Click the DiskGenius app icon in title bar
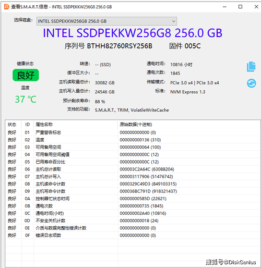 click(x=6, y=7)
